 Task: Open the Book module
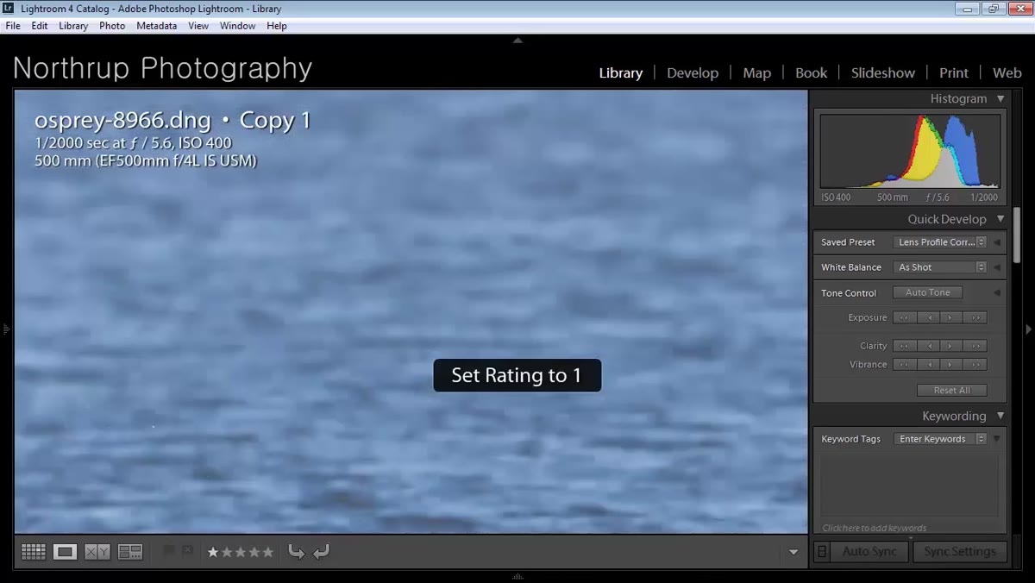click(x=811, y=73)
